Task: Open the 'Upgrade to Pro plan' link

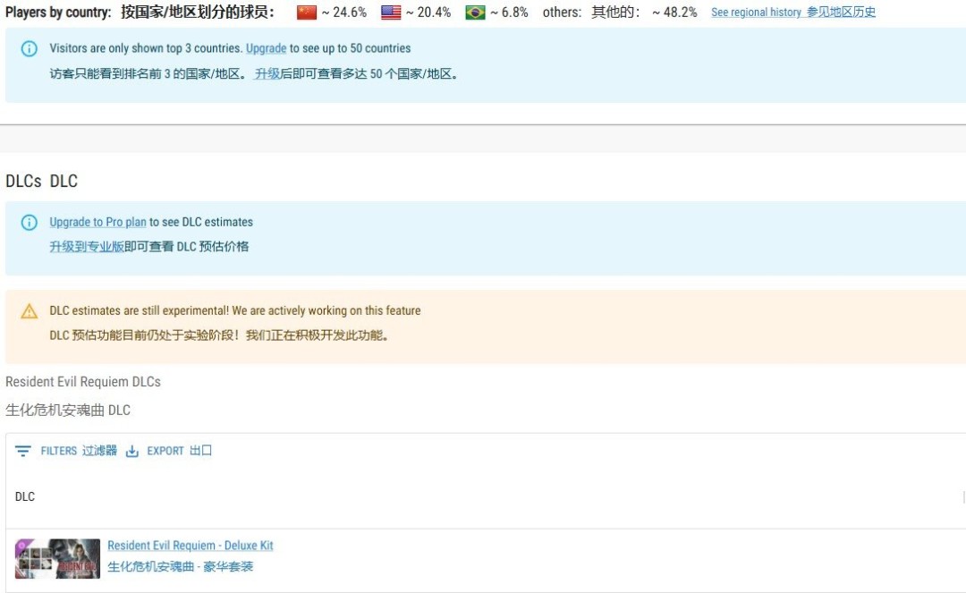Action: (x=97, y=222)
